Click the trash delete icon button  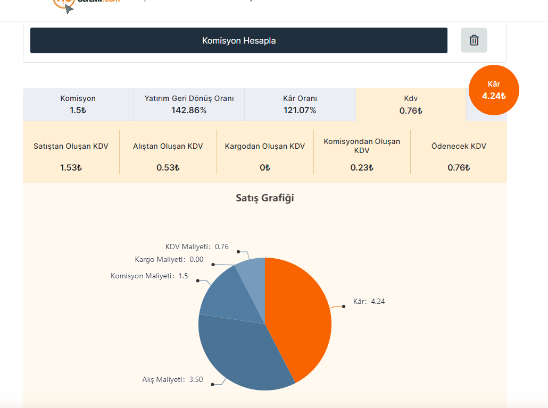[474, 40]
